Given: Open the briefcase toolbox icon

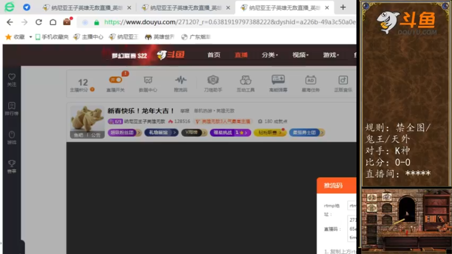Looking at the screenshot, I should tap(67, 21).
